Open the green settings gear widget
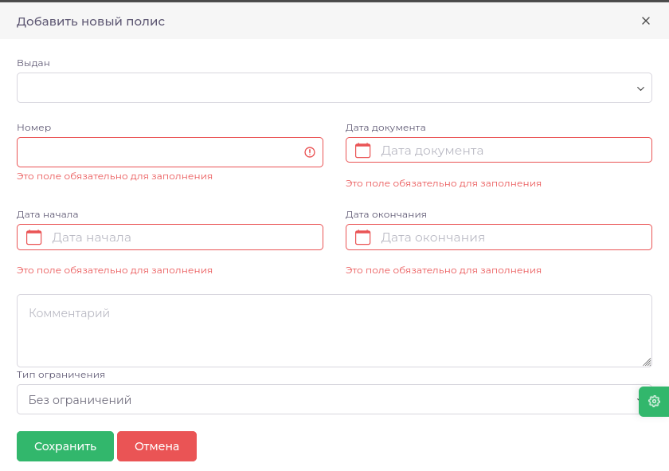This screenshot has height=471, width=669. [x=654, y=401]
